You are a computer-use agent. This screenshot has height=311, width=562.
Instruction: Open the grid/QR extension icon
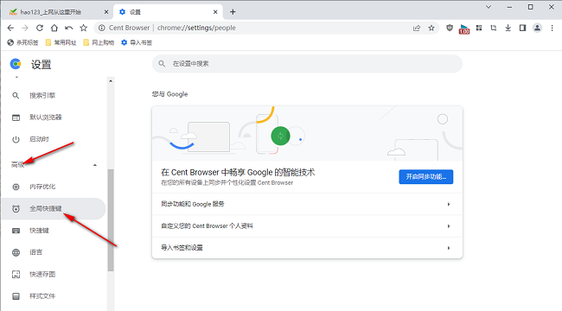pyautogui.click(x=479, y=28)
